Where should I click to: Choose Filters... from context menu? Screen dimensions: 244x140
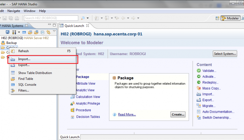coord(43,91)
